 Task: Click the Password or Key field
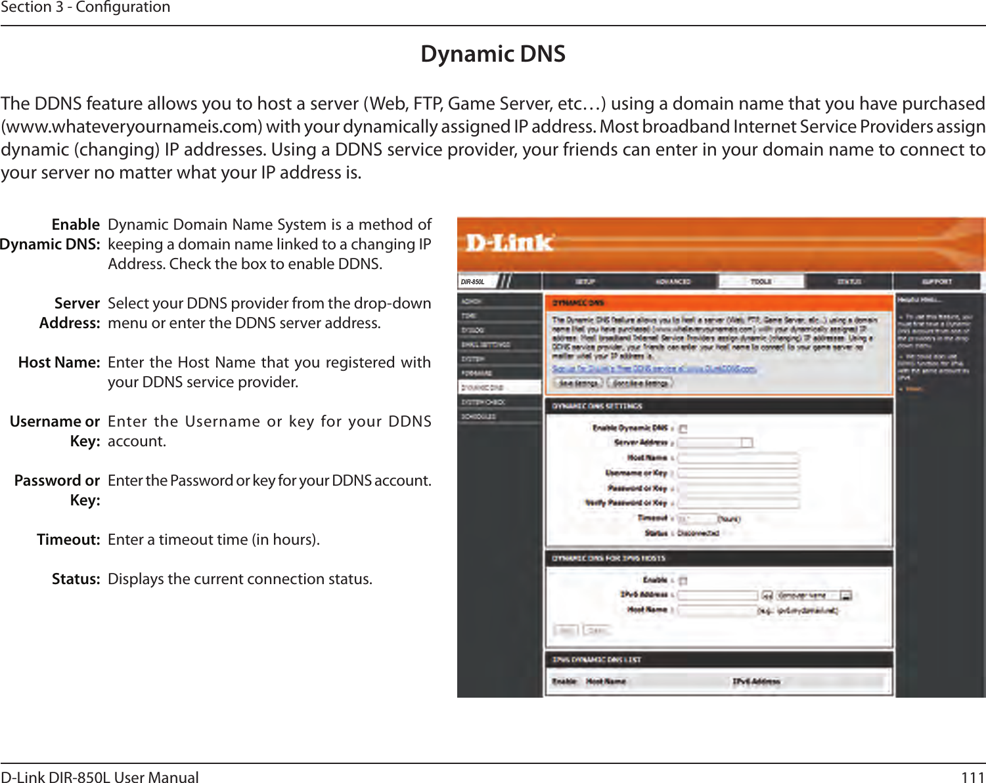pyautogui.click(x=738, y=488)
